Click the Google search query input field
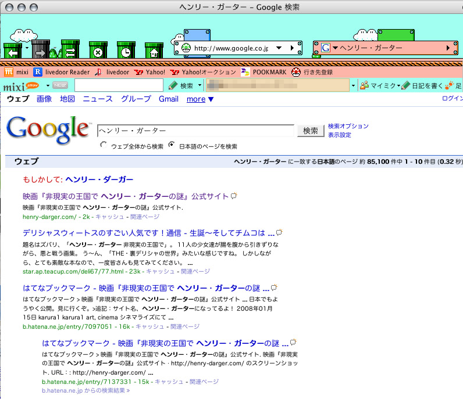The image size is (463, 399). coord(195,131)
